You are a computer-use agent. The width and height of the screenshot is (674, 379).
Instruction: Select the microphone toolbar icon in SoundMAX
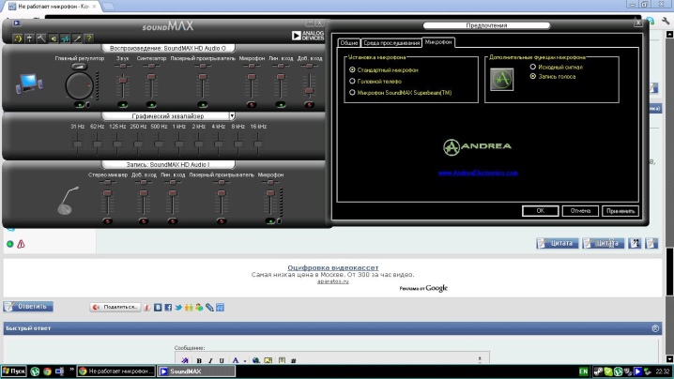77,38
